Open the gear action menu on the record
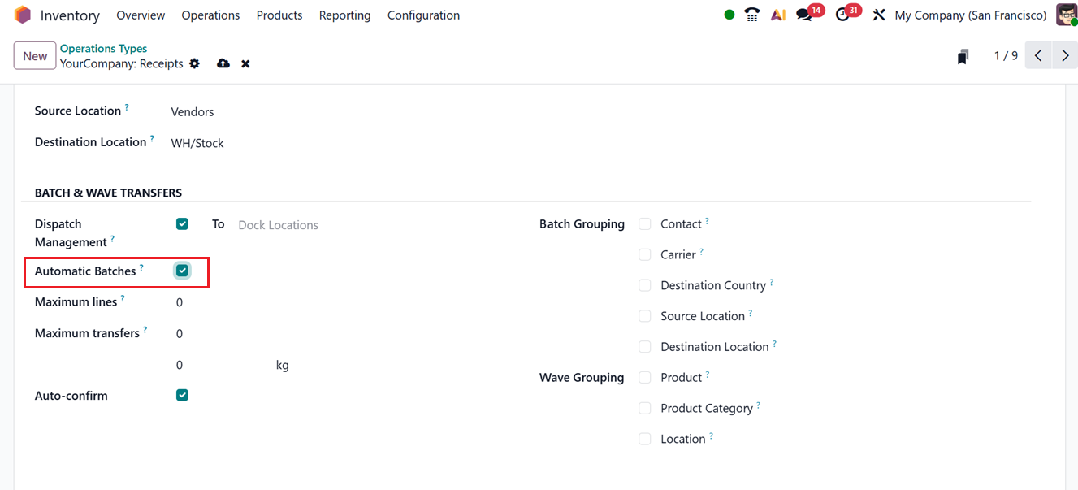This screenshot has height=490, width=1078. (194, 63)
